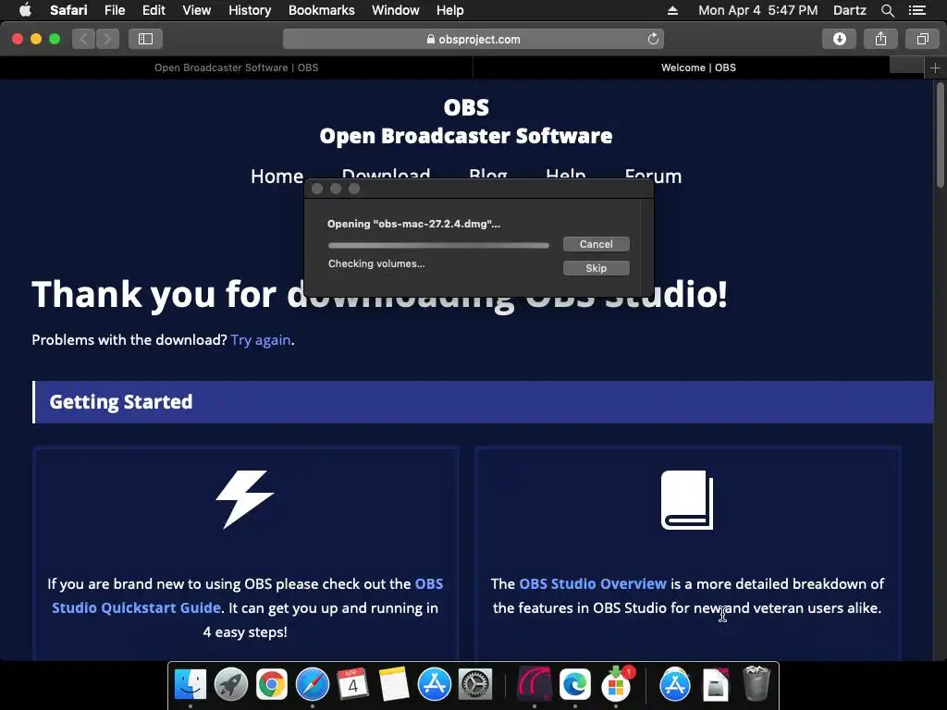This screenshot has height=710, width=947.
Task: Open the dark red arc app in Dock
Action: coord(534,684)
